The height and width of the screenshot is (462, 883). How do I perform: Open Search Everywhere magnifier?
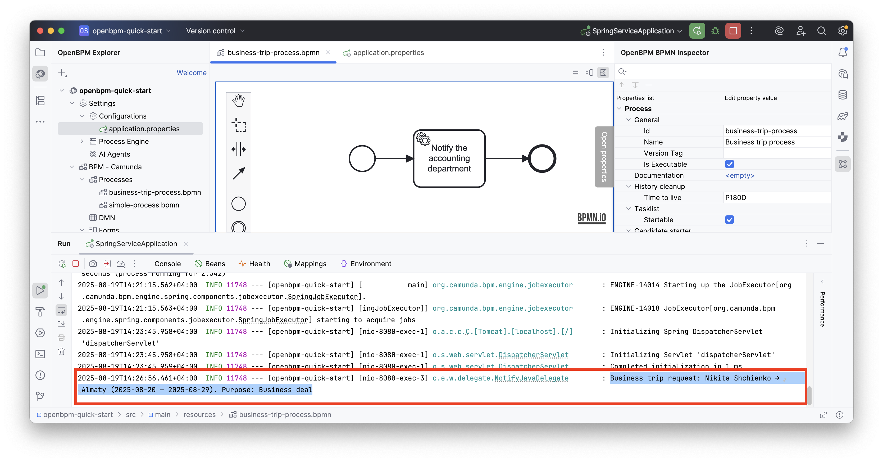[821, 31]
